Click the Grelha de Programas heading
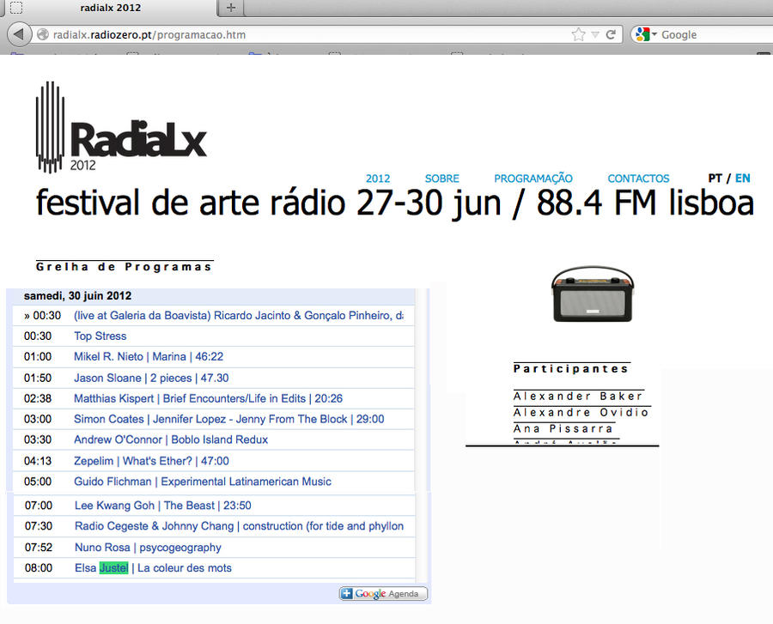The image size is (773, 624). (124, 267)
